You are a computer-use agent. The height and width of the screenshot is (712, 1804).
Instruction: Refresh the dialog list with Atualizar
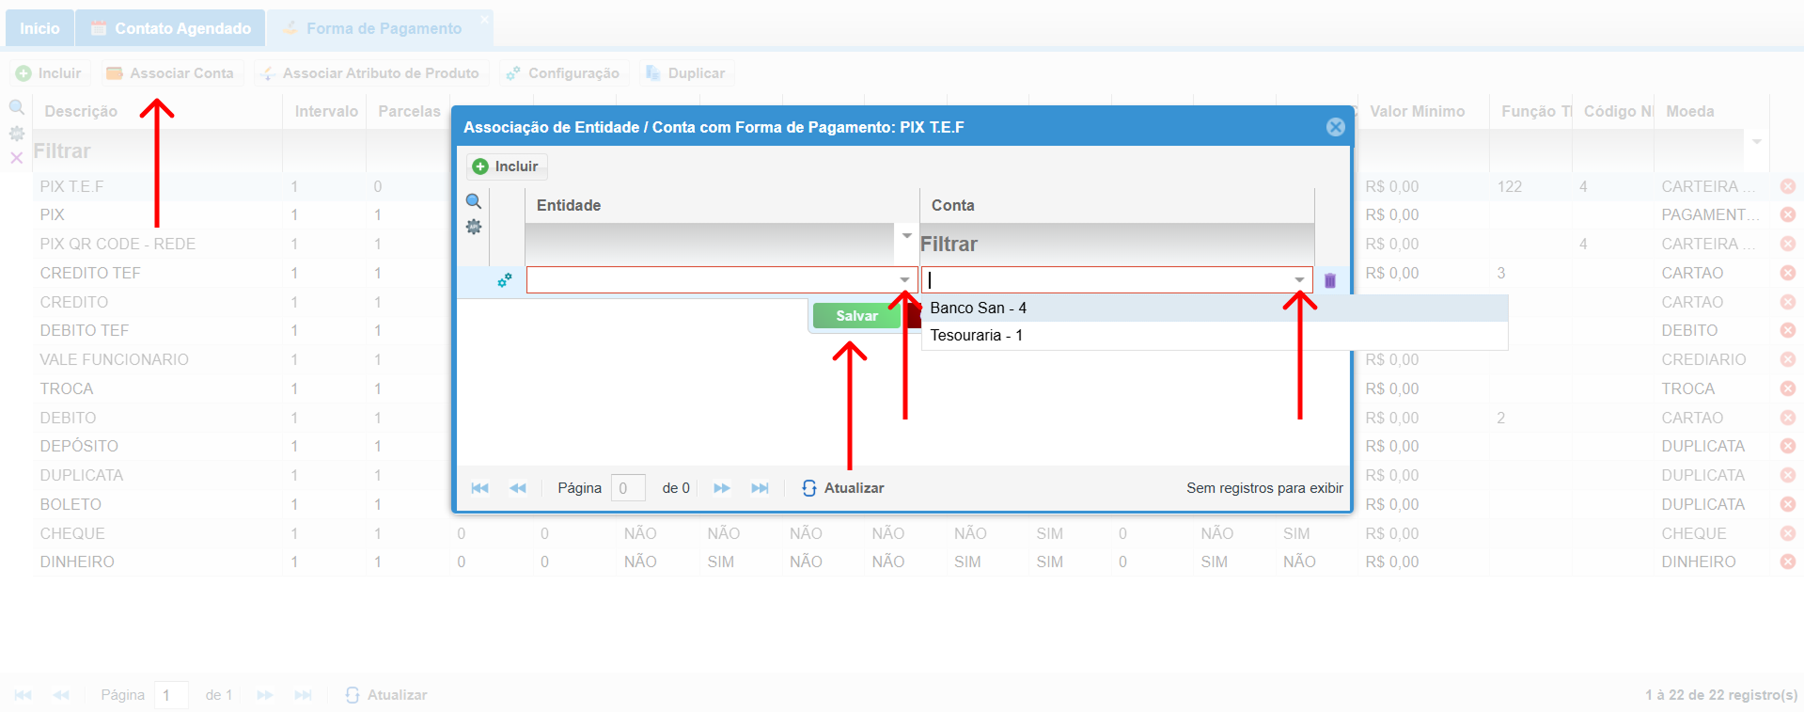pos(843,488)
